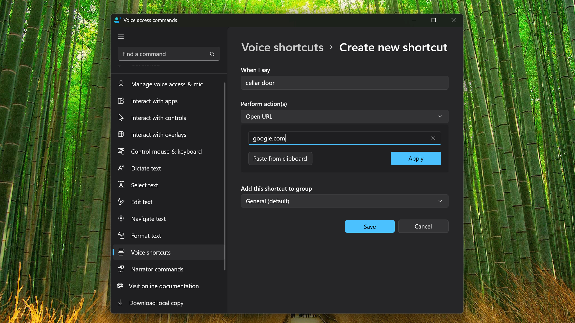Expand the Open URL action dropdown

[344, 116]
